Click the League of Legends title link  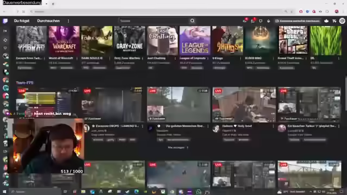pos(192,58)
